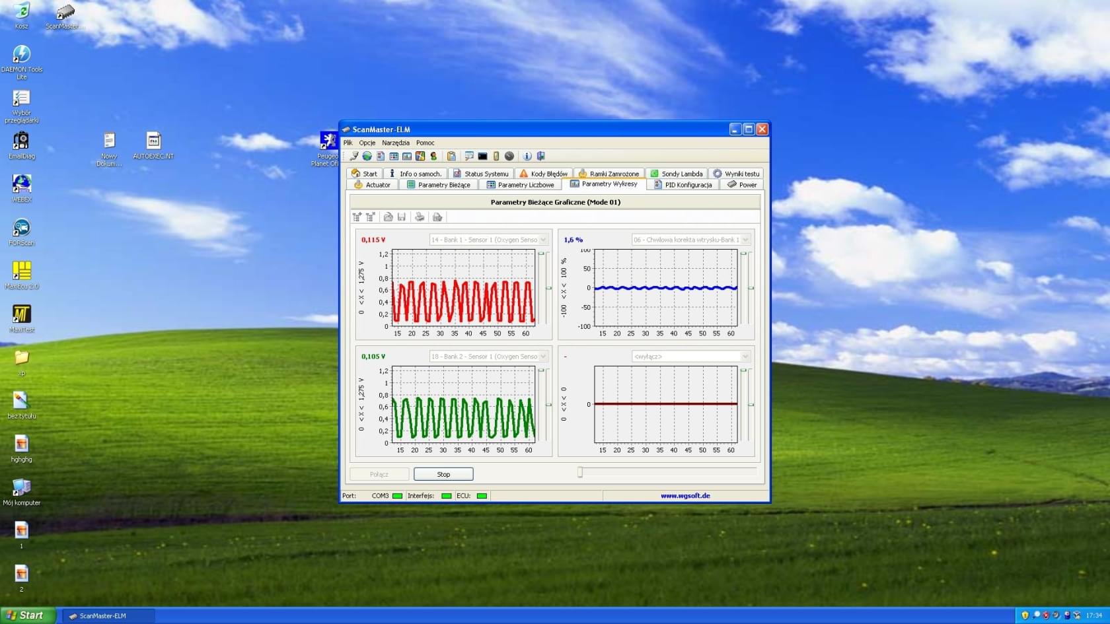Screen dimensions: 1110x624
Task: Switch to the Wyniki testu tab
Action: pyautogui.click(x=736, y=174)
